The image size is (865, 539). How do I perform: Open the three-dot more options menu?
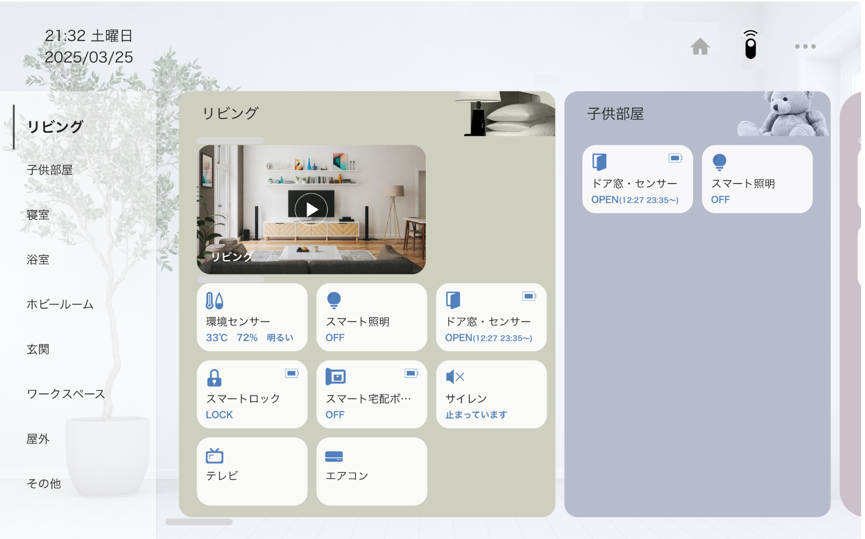[804, 47]
